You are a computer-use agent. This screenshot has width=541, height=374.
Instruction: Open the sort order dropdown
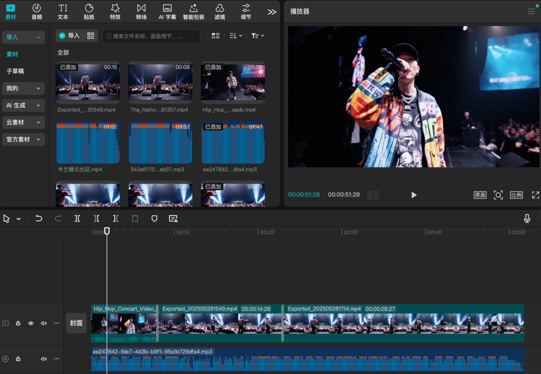tap(235, 35)
